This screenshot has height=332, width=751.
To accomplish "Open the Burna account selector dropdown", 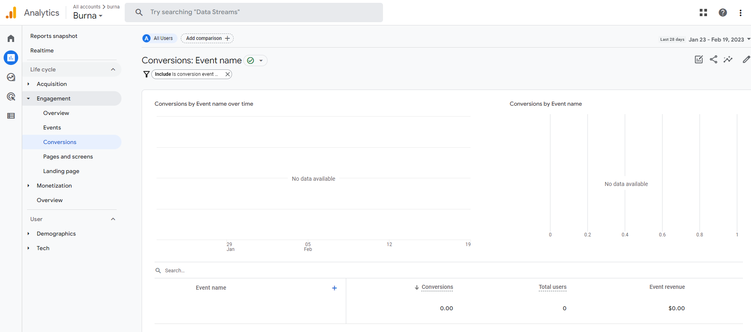I will (x=88, y=16).
